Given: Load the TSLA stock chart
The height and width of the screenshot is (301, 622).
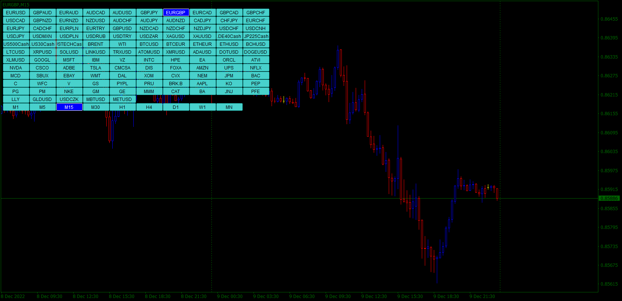Looking at the screenshot, I should click(x=96, y=68).
